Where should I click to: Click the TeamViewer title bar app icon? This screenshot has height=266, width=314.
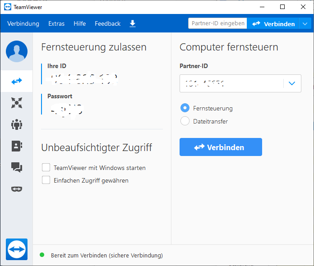[8, 7]
